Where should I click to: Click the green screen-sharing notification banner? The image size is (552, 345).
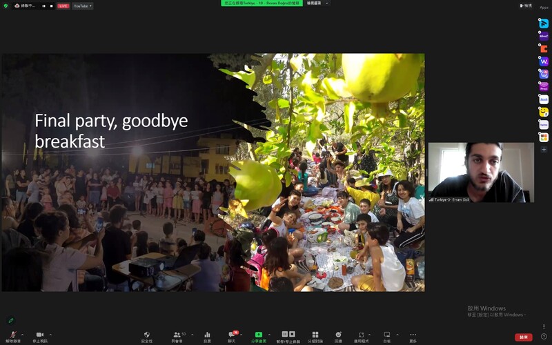(262, 3)
